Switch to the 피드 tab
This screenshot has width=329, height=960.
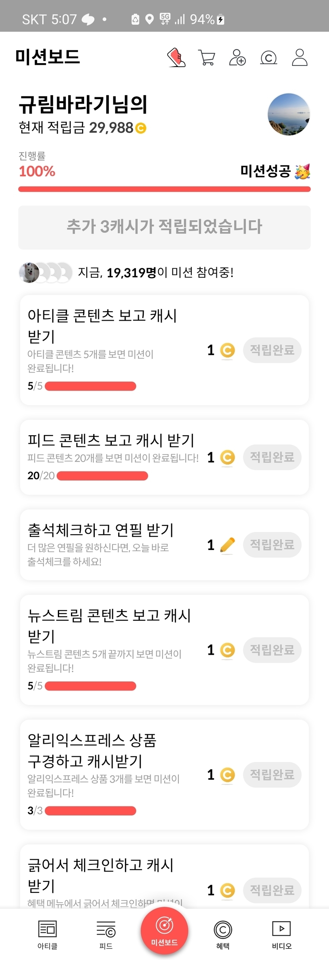[106, 935]
